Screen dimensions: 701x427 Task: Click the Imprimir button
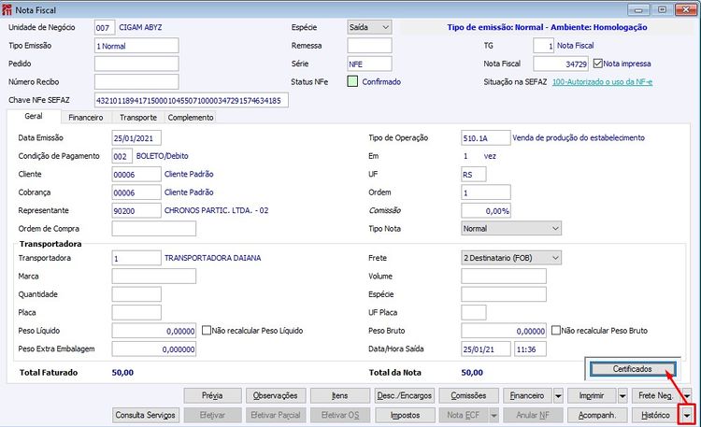592,396
